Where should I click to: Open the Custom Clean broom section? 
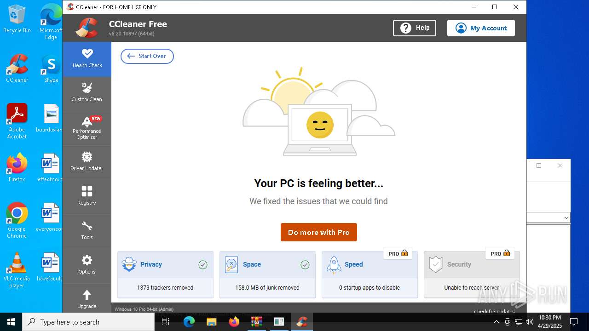[x=87, y=93]
